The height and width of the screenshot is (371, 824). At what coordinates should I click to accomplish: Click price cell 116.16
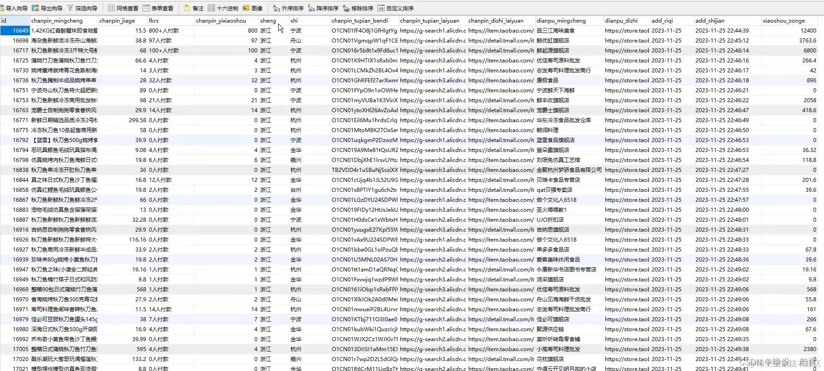[123, 239]
